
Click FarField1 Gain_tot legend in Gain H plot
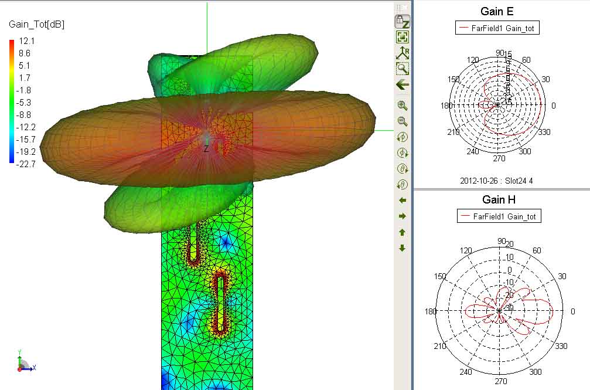499,216
